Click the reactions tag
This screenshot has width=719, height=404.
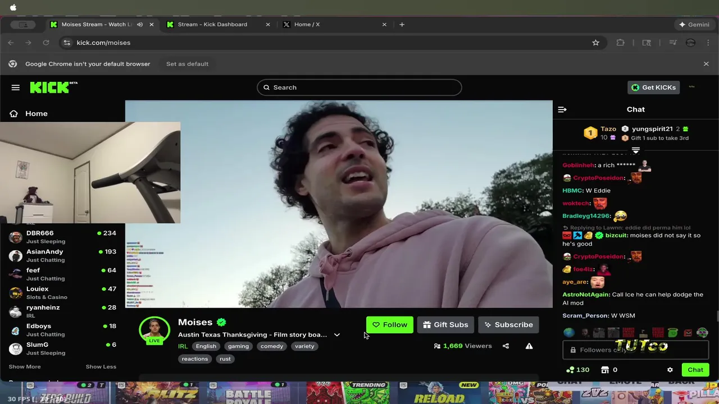[x=195, y=359]
